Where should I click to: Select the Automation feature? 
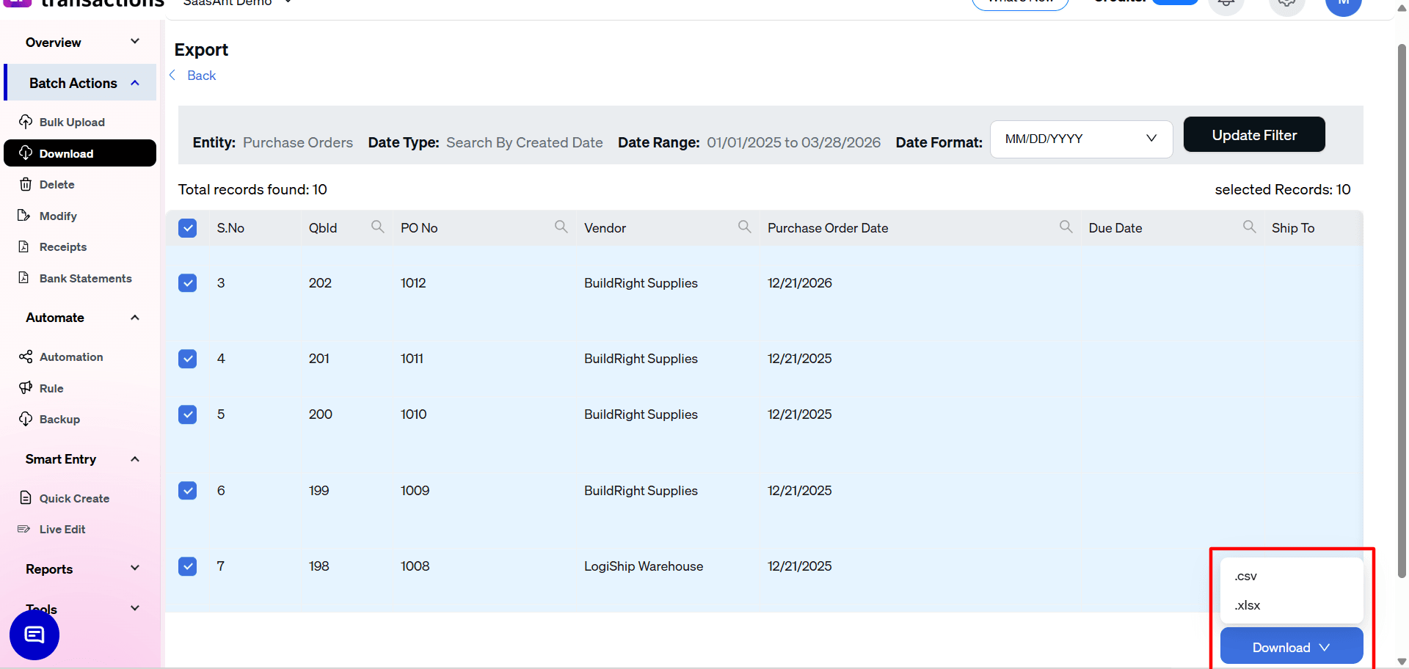[70, 357]
